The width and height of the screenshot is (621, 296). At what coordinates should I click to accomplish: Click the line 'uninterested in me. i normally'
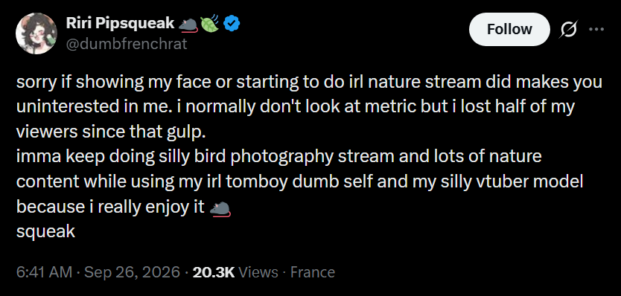(x=296, y=108)
